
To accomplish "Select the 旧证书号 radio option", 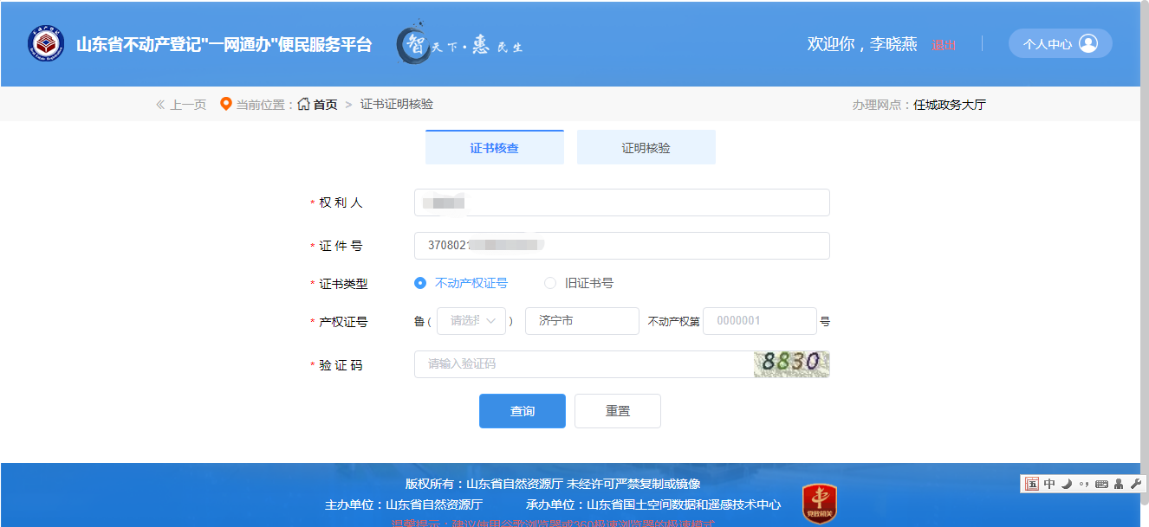I will coord(550,283).
